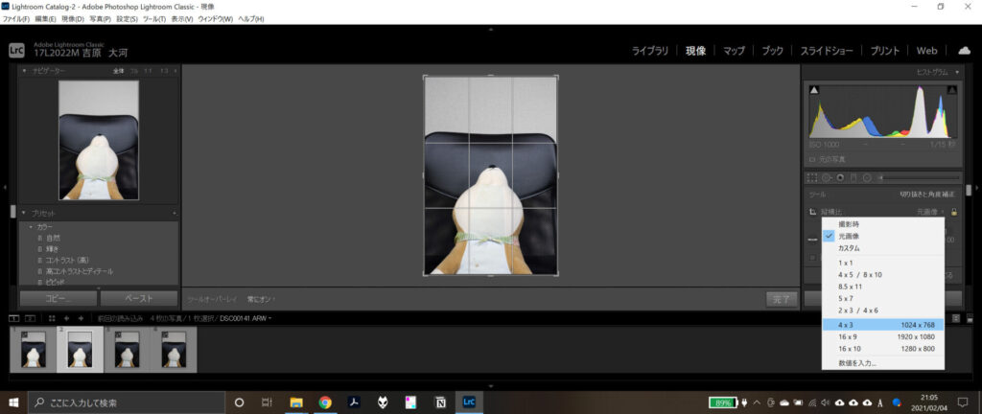Viewport: 982px width, 414px height.
Task: Click the straighten angle level icon
Action: (x=812, y=240)
